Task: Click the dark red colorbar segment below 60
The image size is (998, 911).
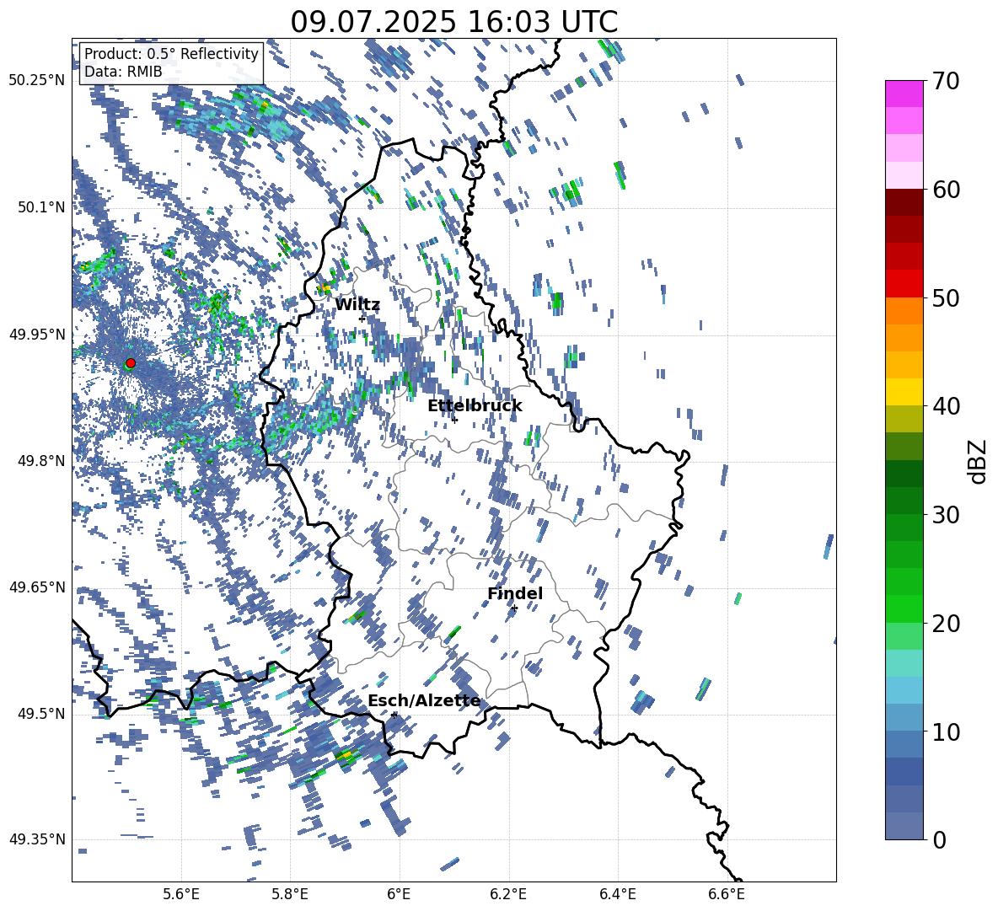Action: pyautogui.click(x=904, y=203)
